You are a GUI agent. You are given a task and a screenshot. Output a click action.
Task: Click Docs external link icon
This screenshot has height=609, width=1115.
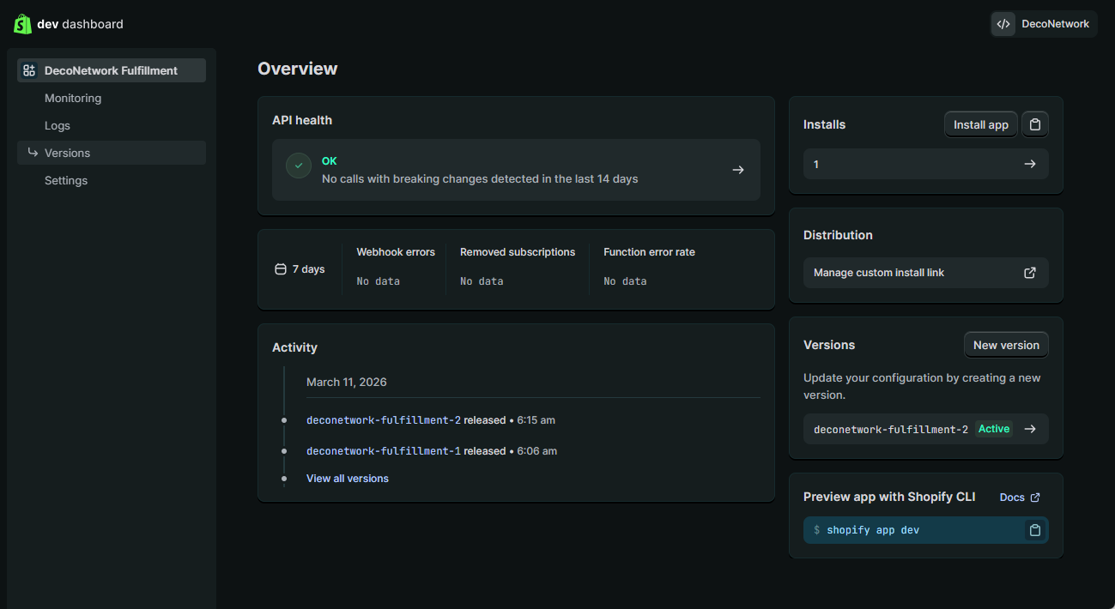click(x=1035, y=497)
